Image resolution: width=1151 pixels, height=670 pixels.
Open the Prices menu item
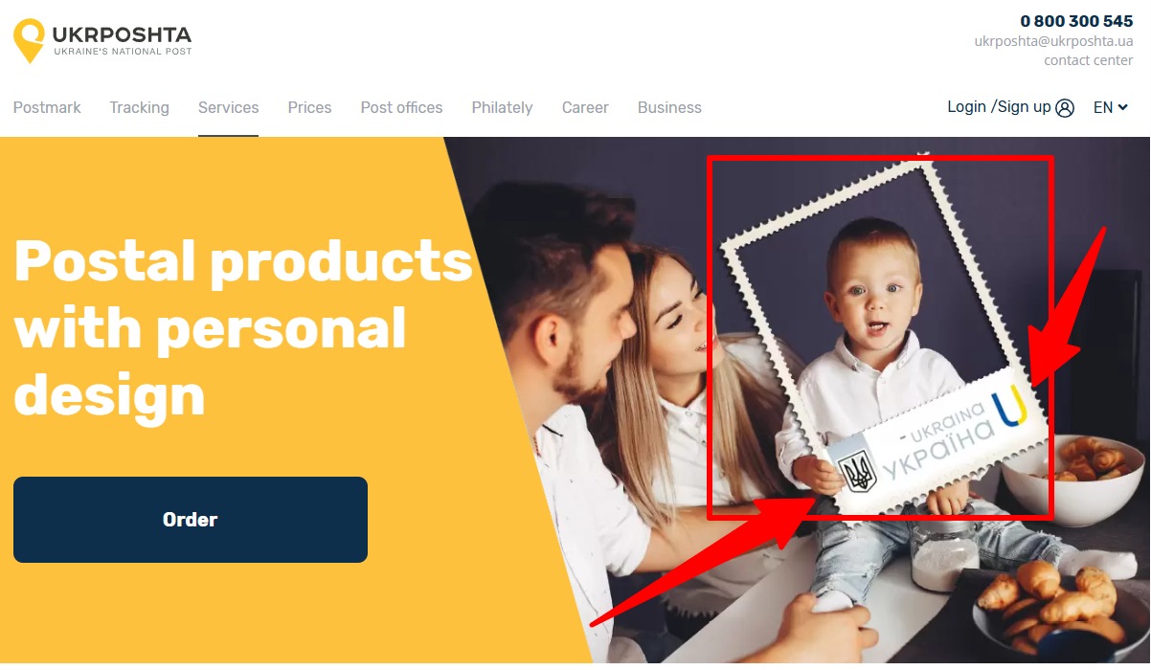(309, 107)
